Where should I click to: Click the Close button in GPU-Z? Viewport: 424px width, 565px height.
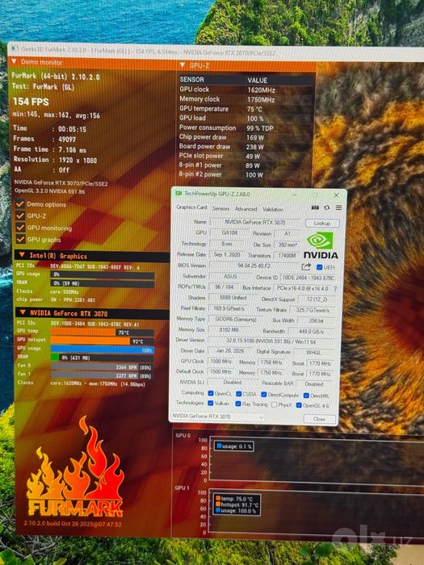pos(319,419)
